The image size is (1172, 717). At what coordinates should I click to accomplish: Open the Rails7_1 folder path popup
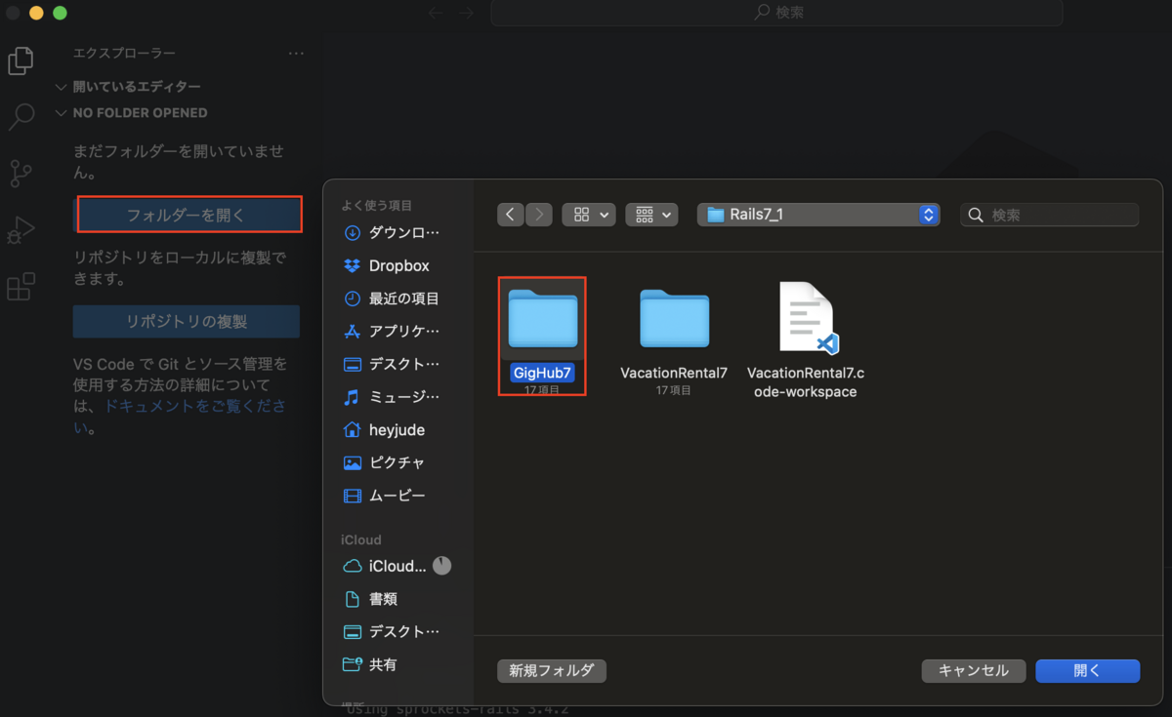pos(818,215)
